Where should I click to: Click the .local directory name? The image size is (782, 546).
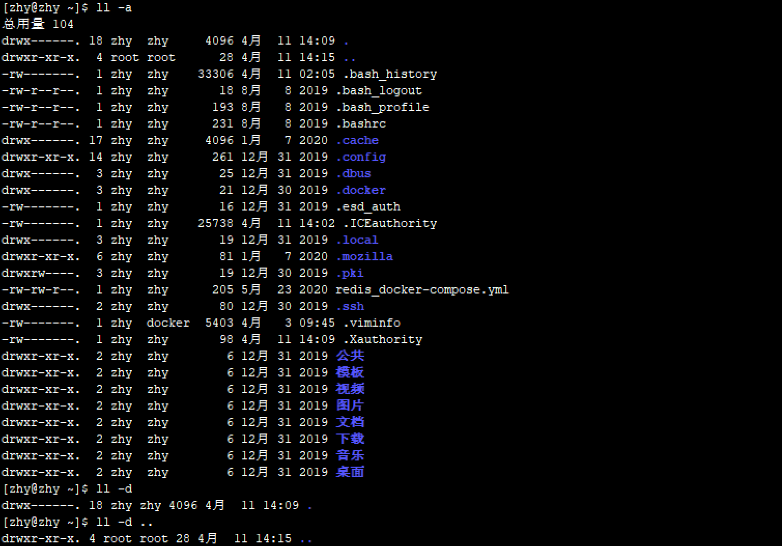[358, 240]
